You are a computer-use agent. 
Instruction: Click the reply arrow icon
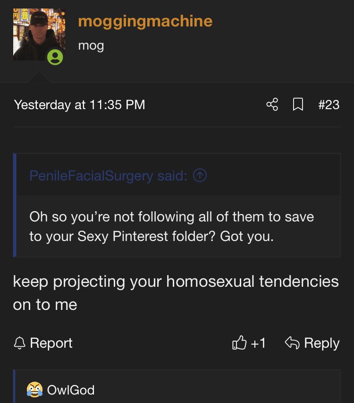point(292,343)
